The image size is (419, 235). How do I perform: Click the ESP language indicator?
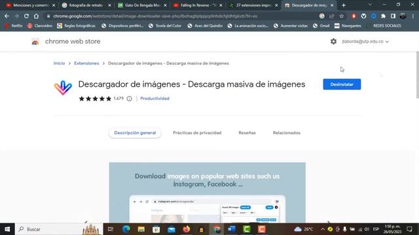tap(376, 229)
